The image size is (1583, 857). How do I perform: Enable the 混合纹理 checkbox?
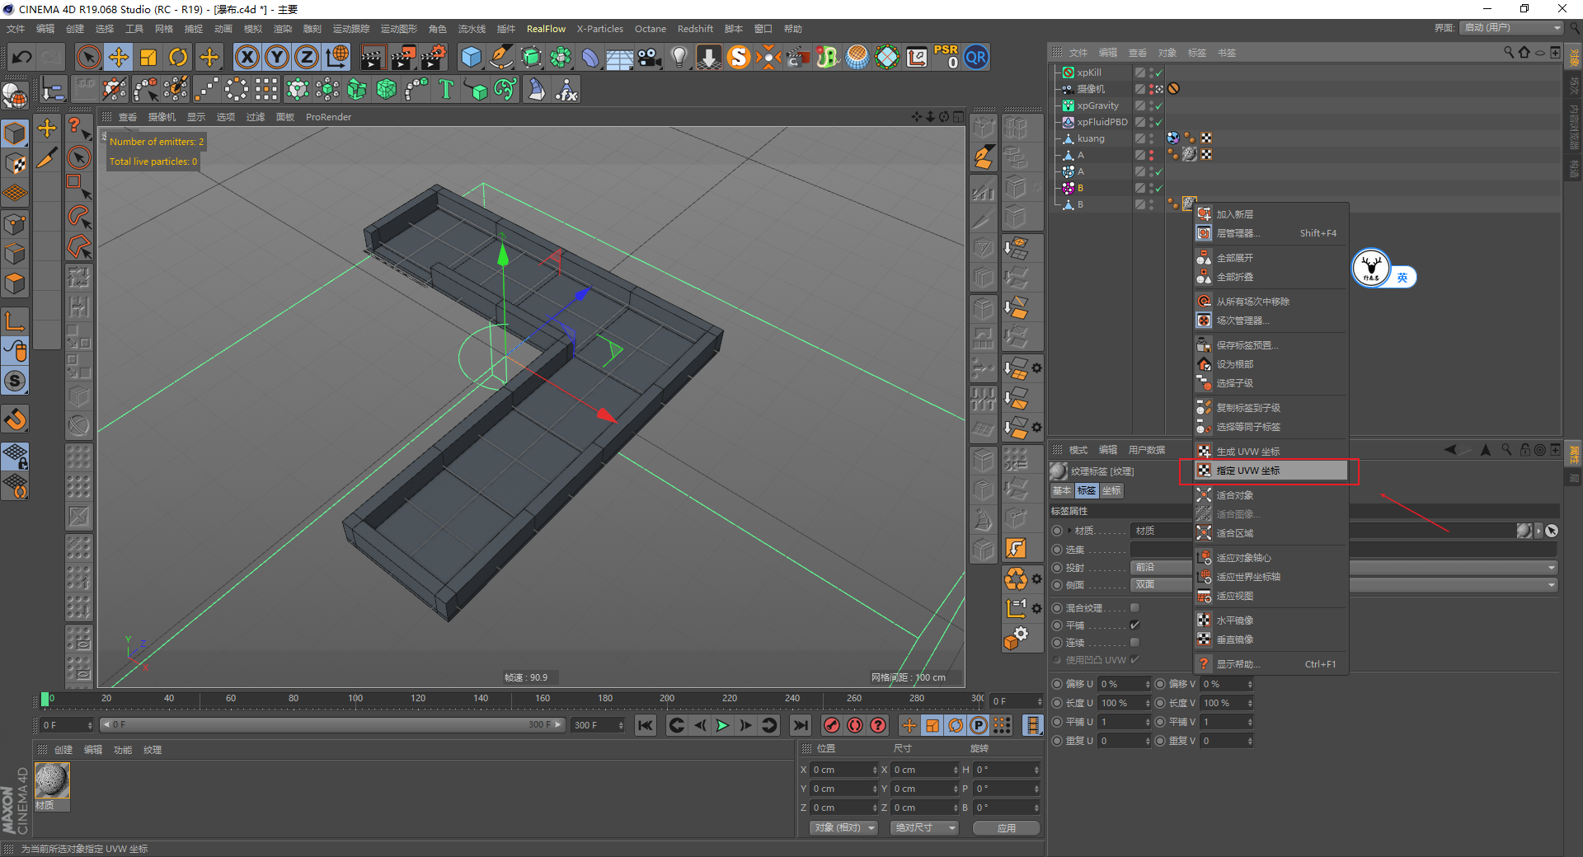(x=1134, y=608)
